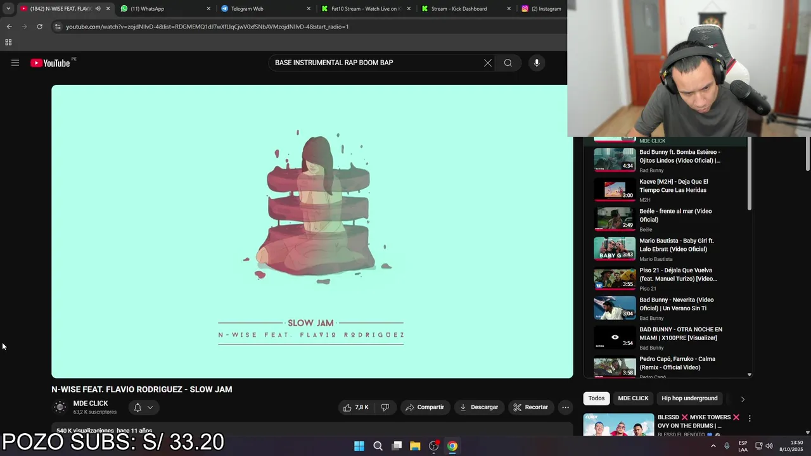Click the Compartir share button
This screenshot has width=811, height=456.
(425, 407)
